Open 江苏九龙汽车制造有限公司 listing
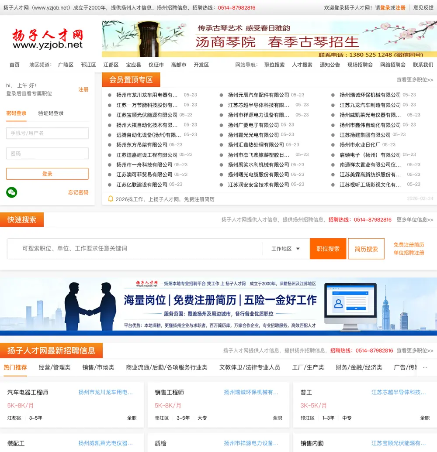Image resolution: width=437 pixels, height=452 pixels. pyautogui.click(x=370, y=105)
